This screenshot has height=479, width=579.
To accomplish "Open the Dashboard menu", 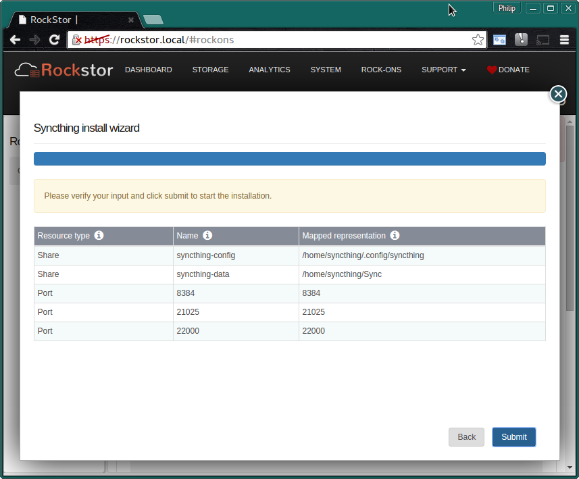I will point(149,70).
